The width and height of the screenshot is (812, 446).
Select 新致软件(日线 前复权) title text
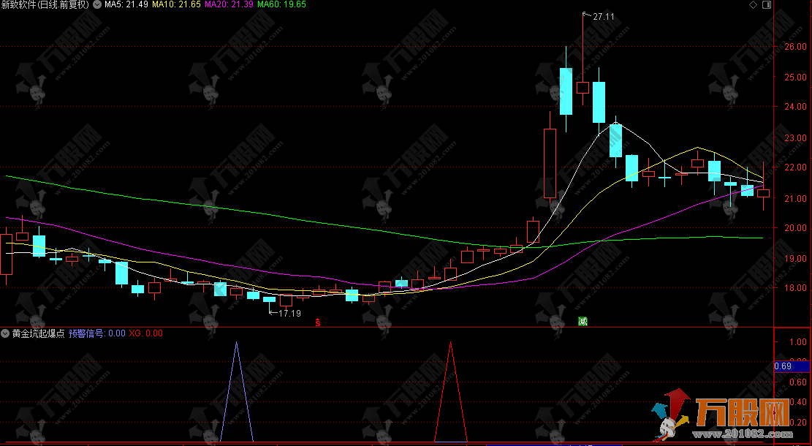point(45,4)
